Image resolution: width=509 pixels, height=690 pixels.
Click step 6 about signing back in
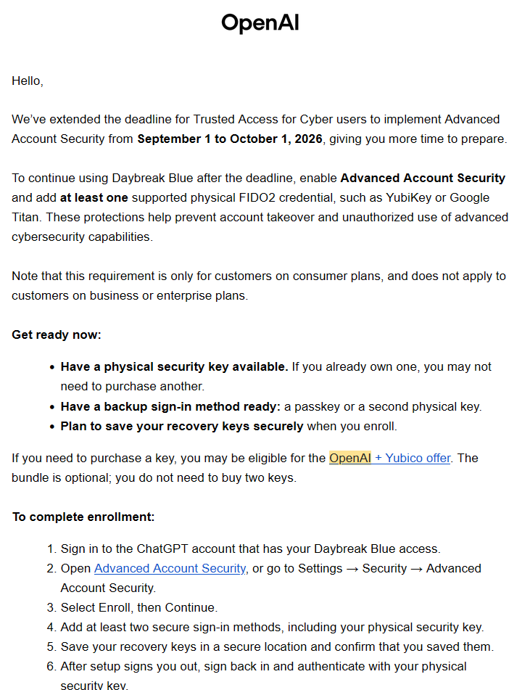(x=263, y=676)
